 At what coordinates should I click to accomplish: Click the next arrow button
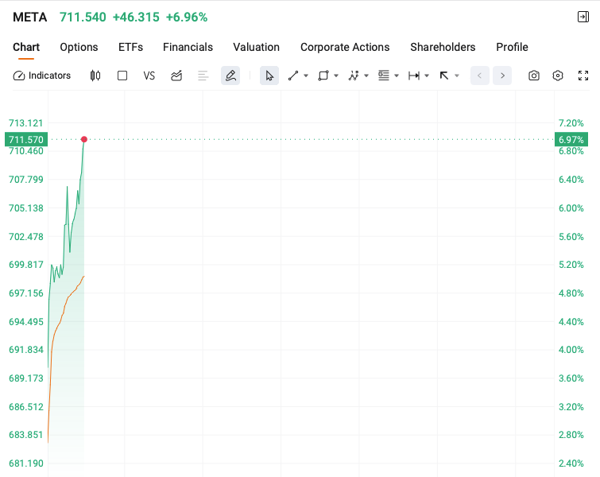(502, 76)
